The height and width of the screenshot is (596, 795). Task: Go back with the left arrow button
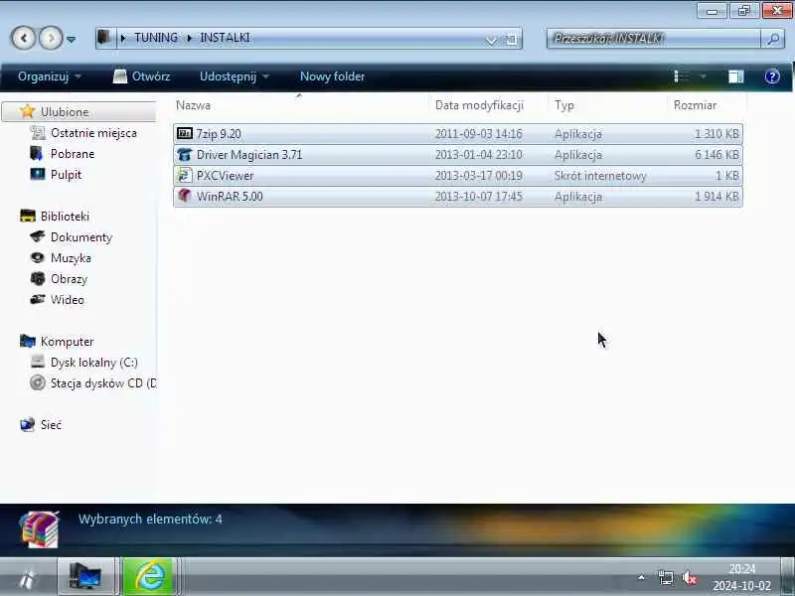23,38
